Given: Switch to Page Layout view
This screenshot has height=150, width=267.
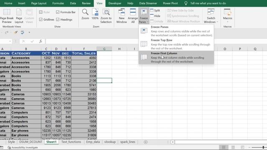Looking at the screenshot, I should click(x=19, y=16).
